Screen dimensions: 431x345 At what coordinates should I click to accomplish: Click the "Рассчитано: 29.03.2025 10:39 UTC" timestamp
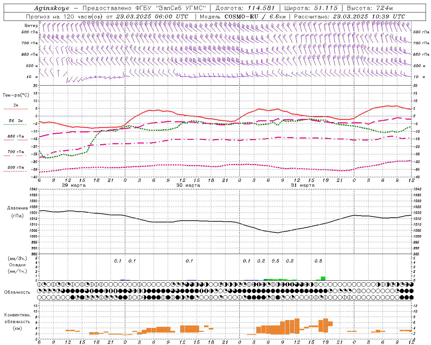pyautogui.click(x=350, y=17)
